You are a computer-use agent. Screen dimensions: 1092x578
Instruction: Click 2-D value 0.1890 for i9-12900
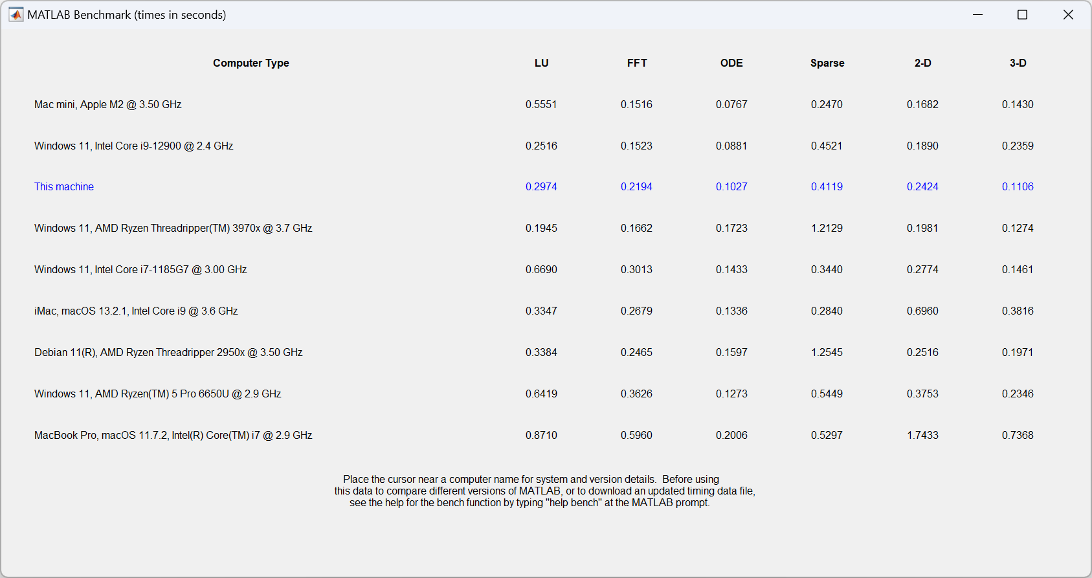[922, 146]
